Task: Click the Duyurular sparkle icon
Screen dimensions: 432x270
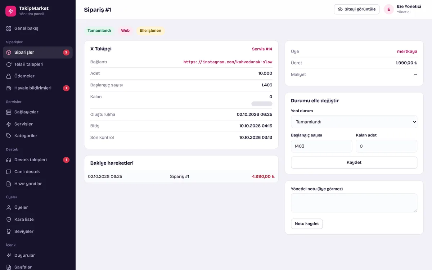Action: click(x=9, y=256)
